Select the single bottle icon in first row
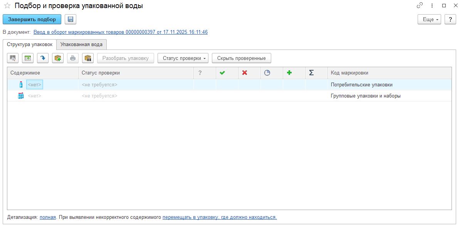Viewport: 460px width, 225px height. 21,84
